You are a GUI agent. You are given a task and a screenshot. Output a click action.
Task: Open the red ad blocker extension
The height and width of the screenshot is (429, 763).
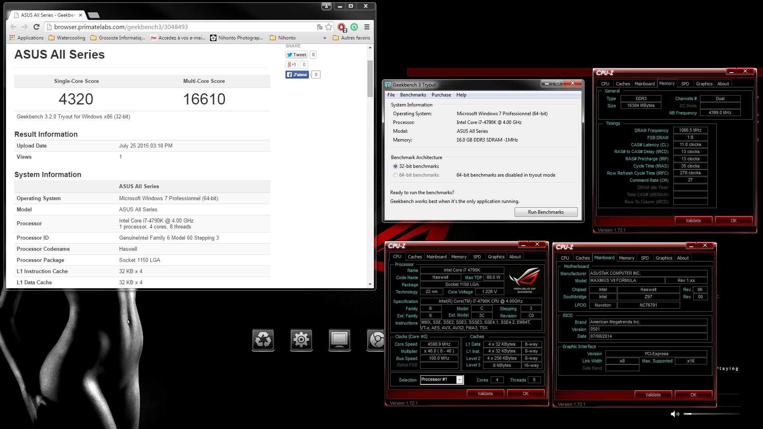[x=342, y=27]
